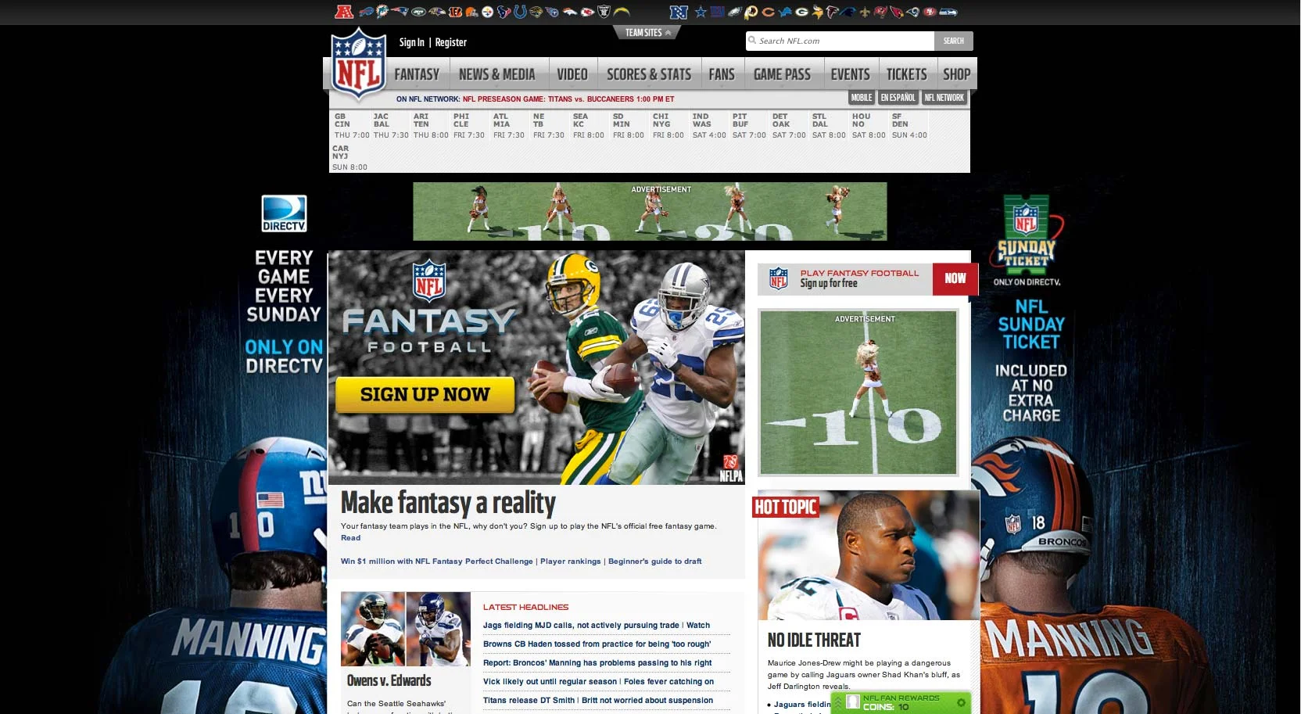The height and width of the screenshot is (714, 1301).
Task: Open the New York Jets team logo
Action: (x=419, y=12)
